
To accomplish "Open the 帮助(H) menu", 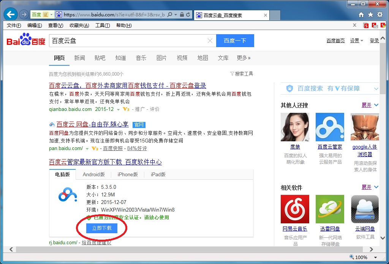I will (124, 25).
